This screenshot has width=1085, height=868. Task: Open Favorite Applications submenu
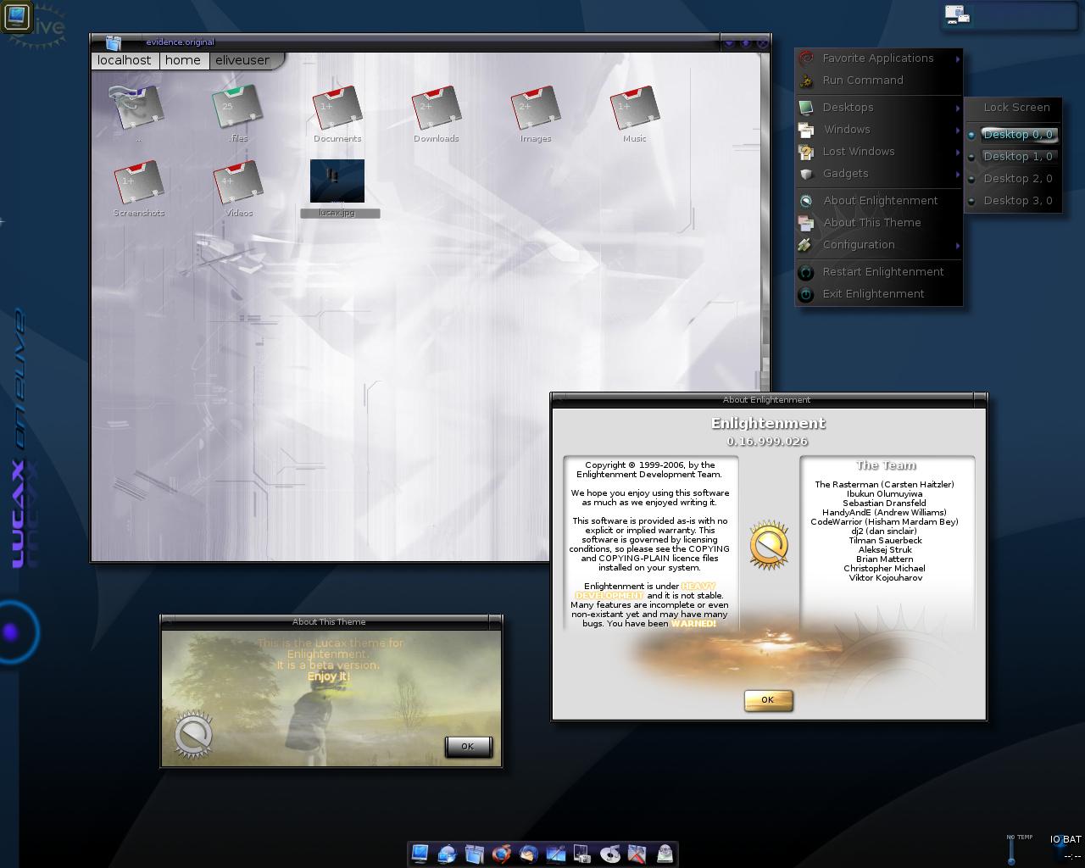point(879,58)
